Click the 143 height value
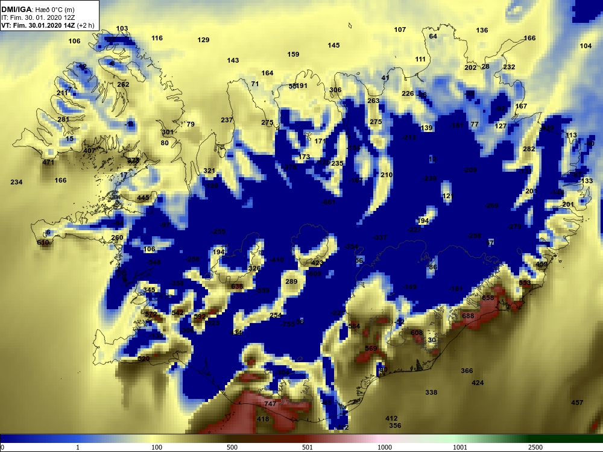Image resolution: width=603 pixels, height=452 pixels. click(233, 60)
